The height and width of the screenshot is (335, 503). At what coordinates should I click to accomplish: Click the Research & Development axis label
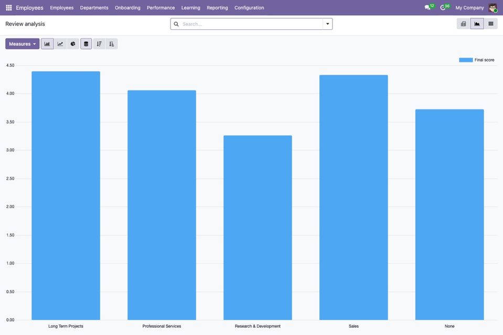(258, 326)
